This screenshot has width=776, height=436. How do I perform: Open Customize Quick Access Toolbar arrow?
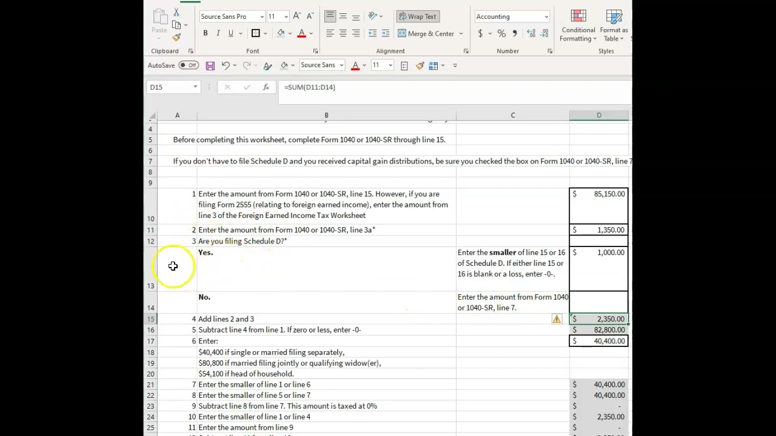[455, 65]
